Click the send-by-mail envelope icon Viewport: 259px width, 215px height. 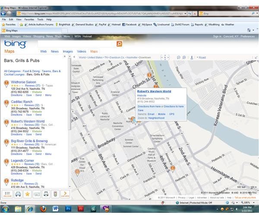point(37,194)
